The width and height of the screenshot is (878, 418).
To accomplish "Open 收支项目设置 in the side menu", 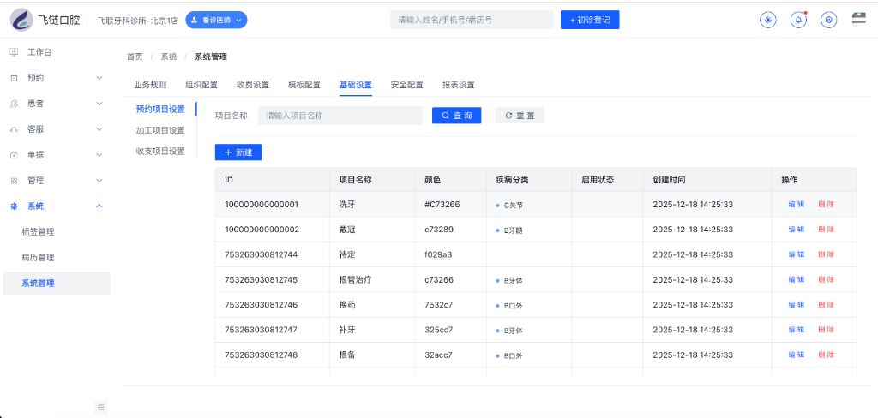I will [160, 151].
